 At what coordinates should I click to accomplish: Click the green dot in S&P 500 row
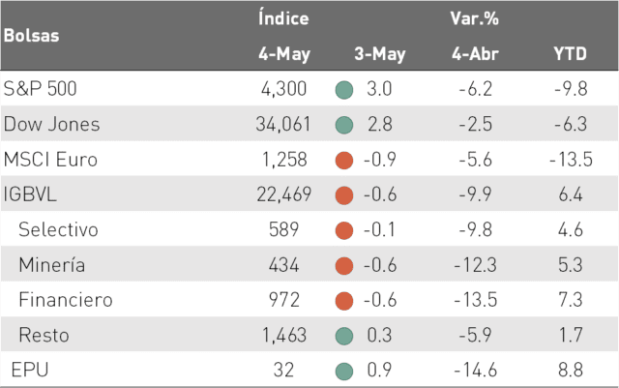344,90
